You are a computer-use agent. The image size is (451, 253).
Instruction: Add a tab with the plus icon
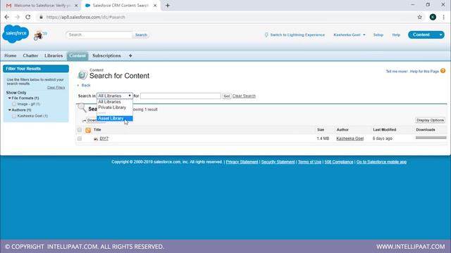130,56
